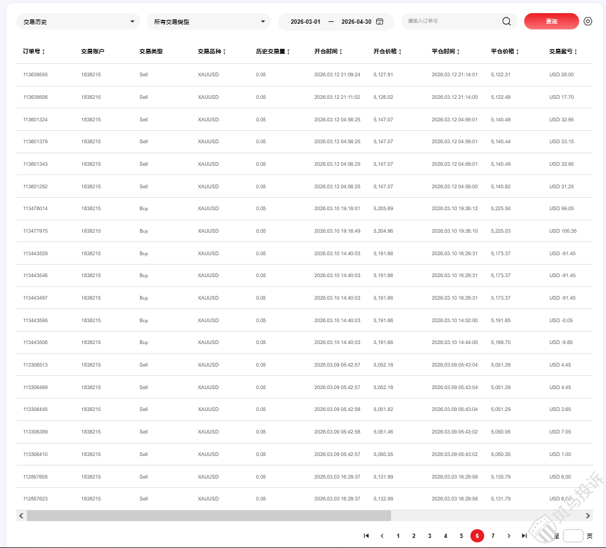Click profit value USD 99.05
606x548 pixels.
(562, 208)
